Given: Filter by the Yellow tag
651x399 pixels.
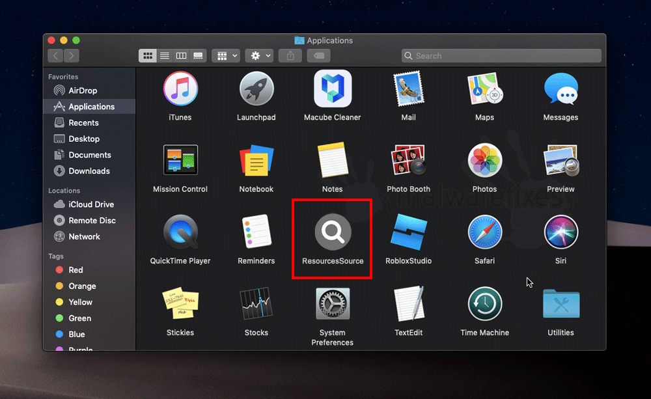Looking at the screenshot, I should [x=89, y=302].
